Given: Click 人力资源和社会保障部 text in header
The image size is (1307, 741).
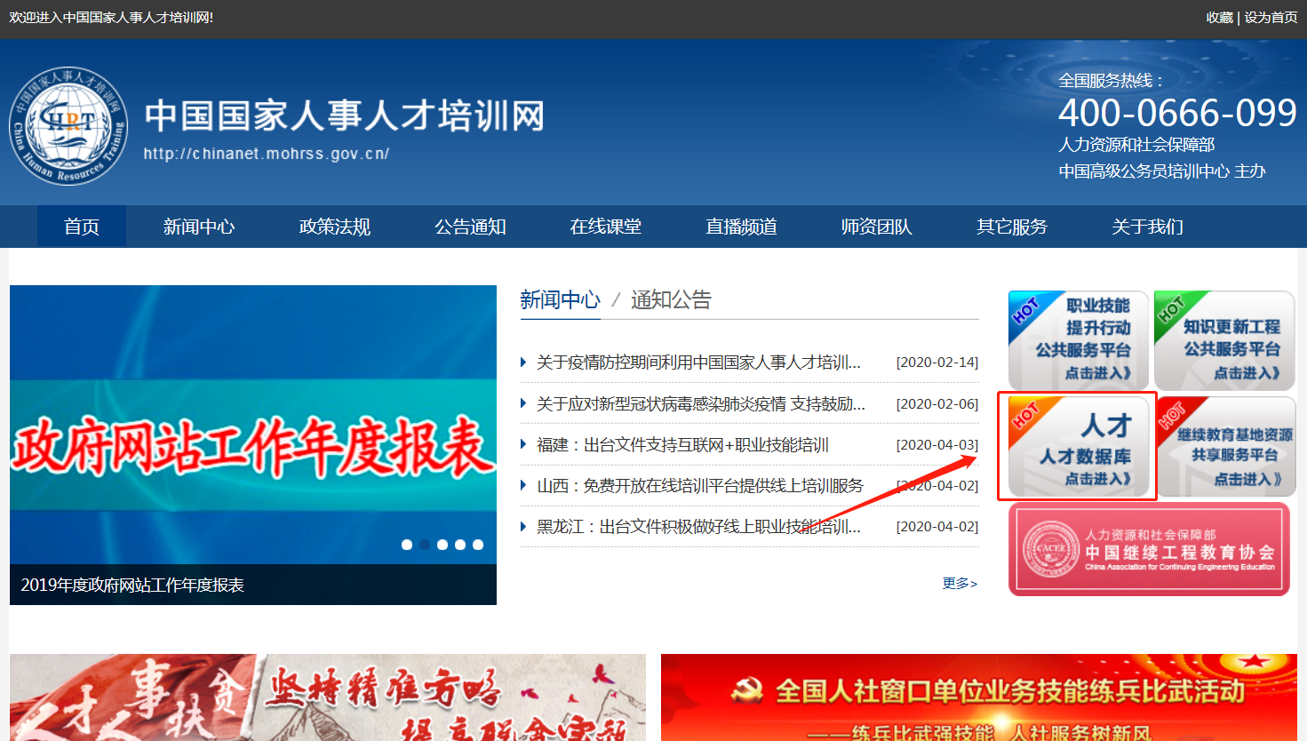Looking at the screenshot, I should pyautogui.click(x=1136, y=145).
